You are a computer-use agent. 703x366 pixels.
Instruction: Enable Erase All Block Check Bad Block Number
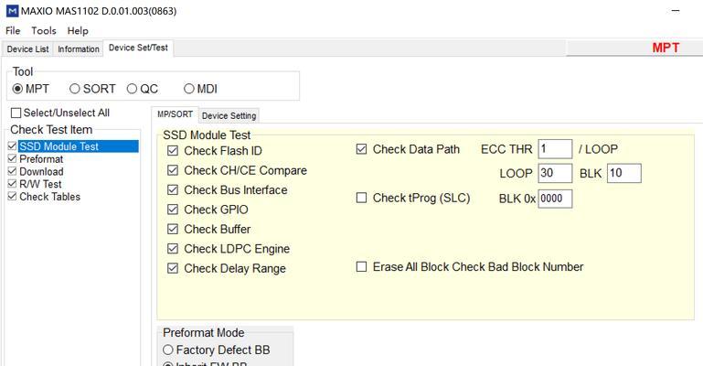tap(361, 267)
